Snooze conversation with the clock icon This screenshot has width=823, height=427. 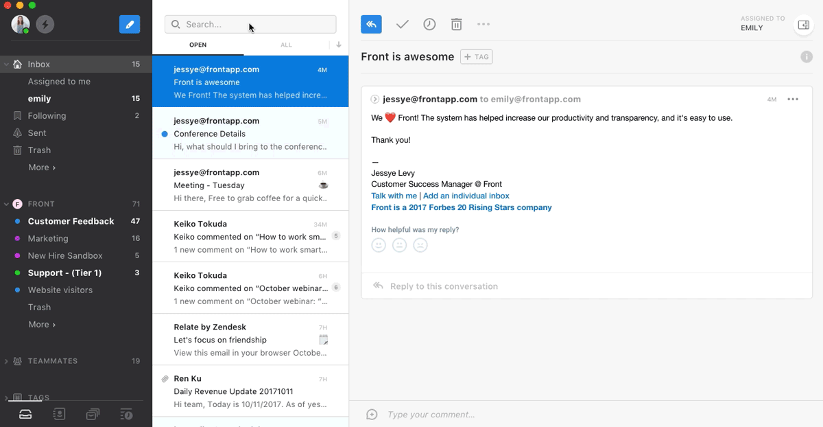(429, 24)
